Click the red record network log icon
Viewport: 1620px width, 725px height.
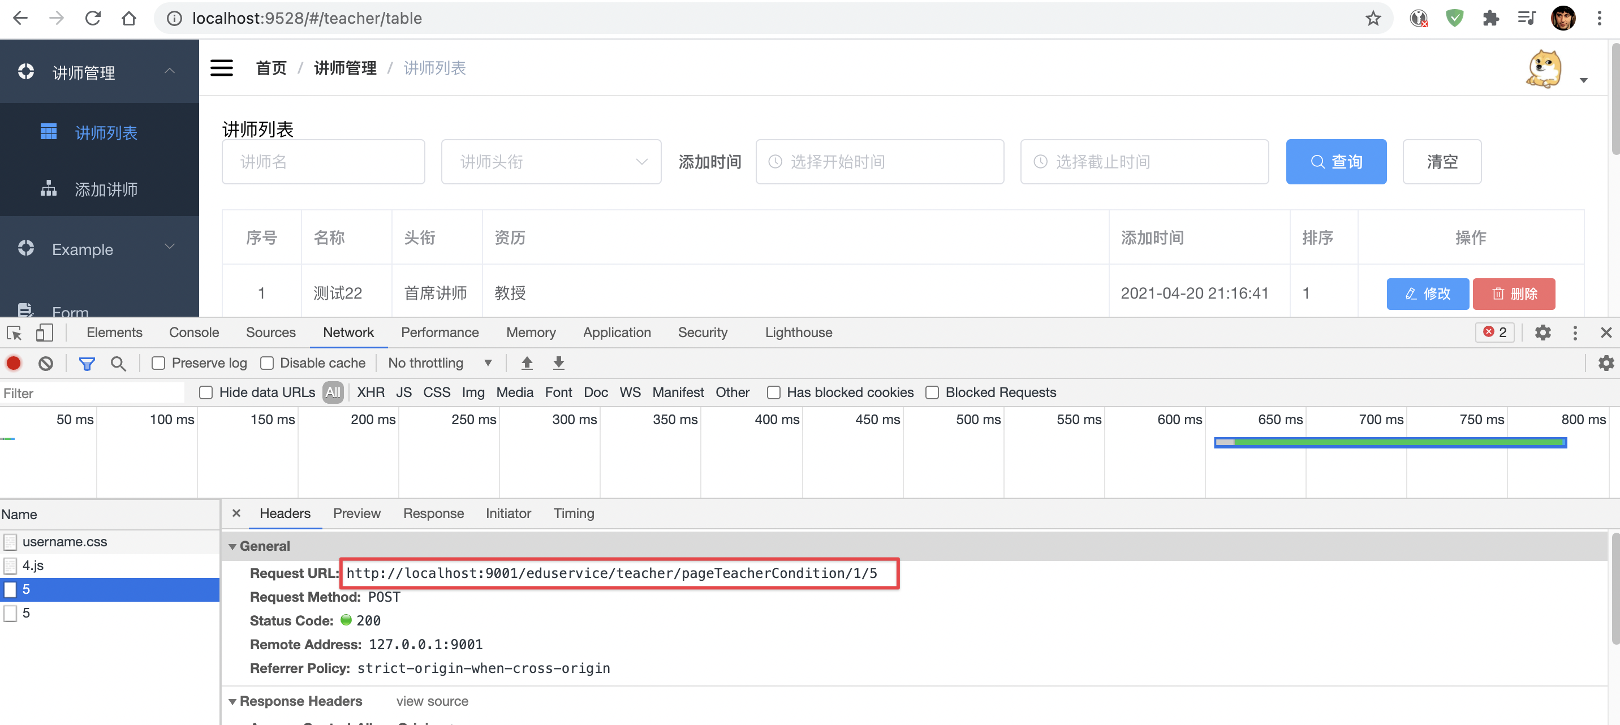pyautogui.click(x=14, y=363)
